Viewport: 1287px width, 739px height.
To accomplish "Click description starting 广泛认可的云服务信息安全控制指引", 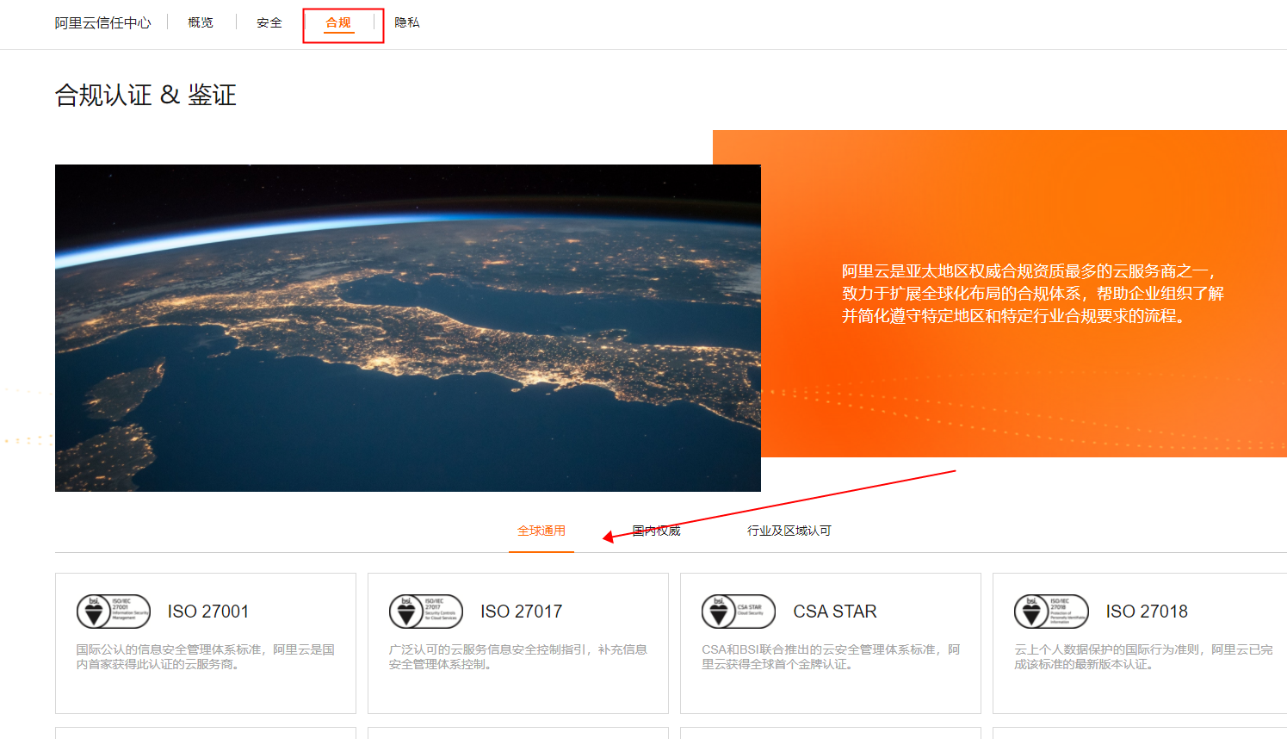I will 518,656.
